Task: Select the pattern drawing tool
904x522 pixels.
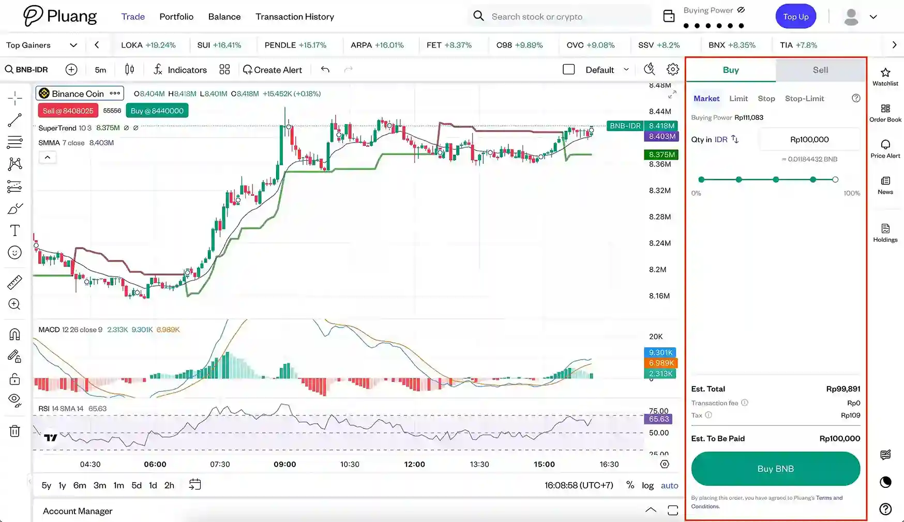Action: tap(14, 164)
